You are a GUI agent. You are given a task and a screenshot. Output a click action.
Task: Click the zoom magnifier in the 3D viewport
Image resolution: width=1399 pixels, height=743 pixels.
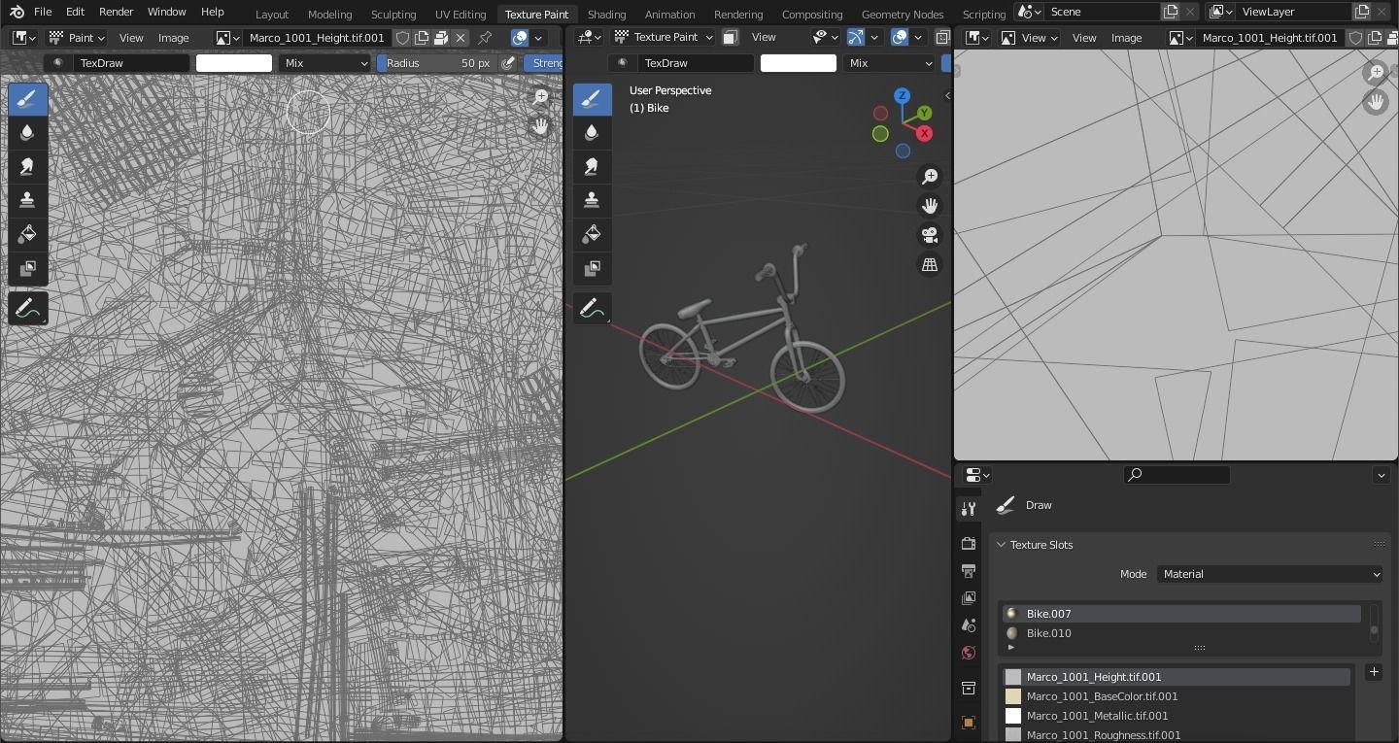tap(930, 176)
